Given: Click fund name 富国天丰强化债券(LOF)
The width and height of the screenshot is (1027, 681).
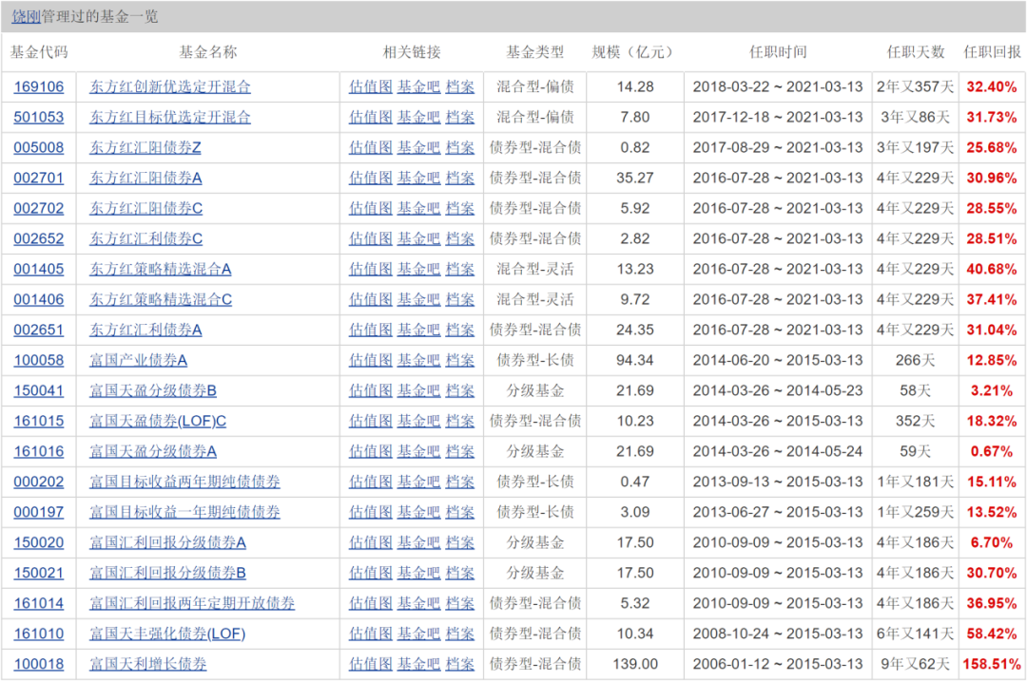Looking at the screenshot, I should pyautogui.click(x=167, y=634).
